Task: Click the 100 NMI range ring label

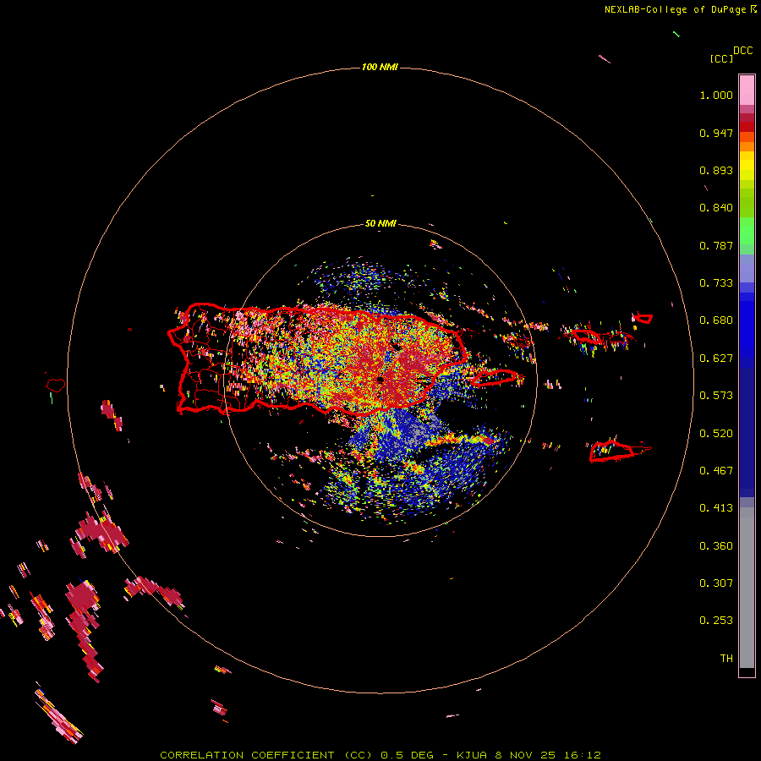Action: (380, 67)
